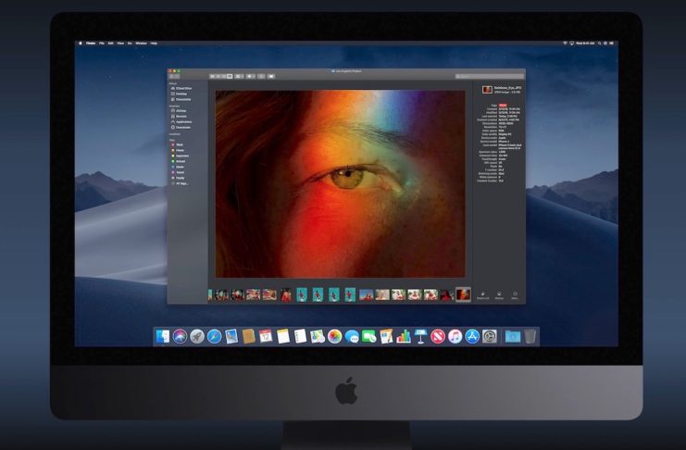Click Rainbow_Eye.JPG file icon in info panel
Viewport: 686px width, 450px height.
[487, 90]
